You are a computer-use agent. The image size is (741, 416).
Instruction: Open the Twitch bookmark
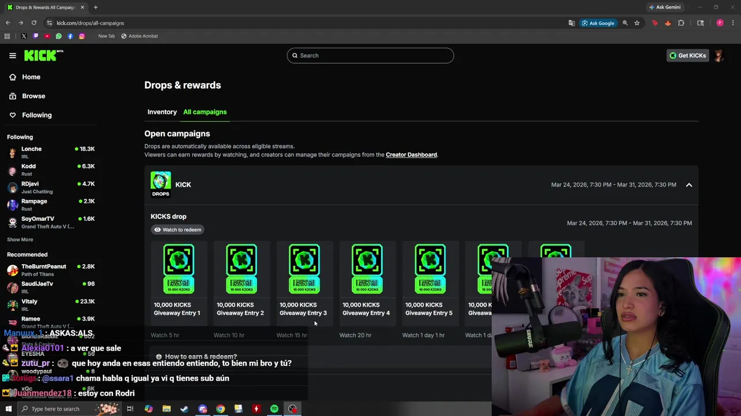[x=35, y=36]
